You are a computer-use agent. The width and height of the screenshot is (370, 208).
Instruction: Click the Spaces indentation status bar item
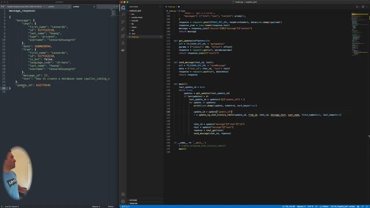pos(301,207)
